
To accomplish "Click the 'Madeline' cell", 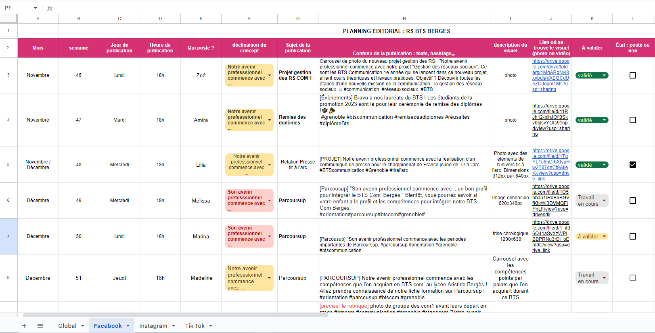I will 201,278.
